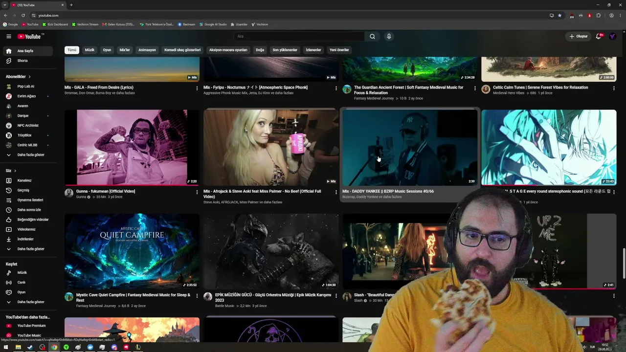
Task: Select the Doğa filter chip
Action: click(x=260, y=50)
